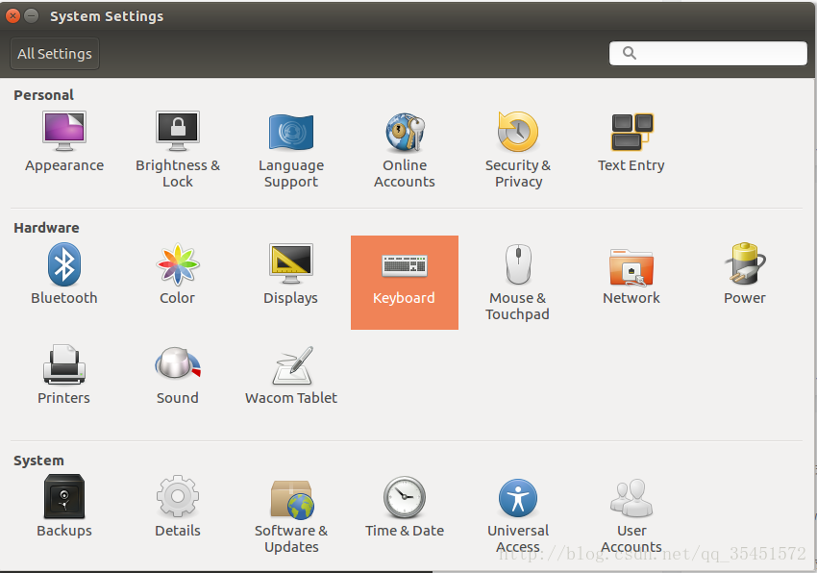Open Security & Privacy settings
This screenshot has height=573, width=817.
(x=518, y=150)
